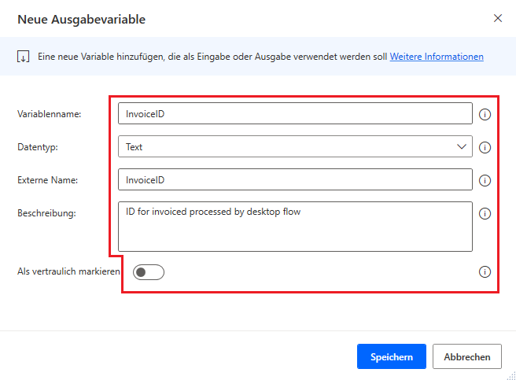
Task: Click the Datentyp label
Action: point(38,147)
